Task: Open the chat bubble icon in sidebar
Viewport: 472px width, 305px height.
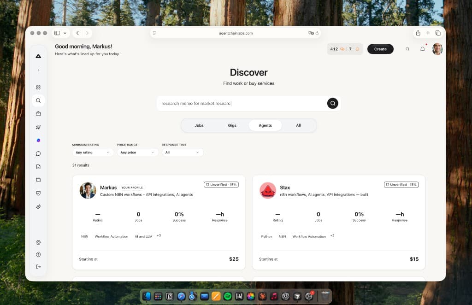Action: (x=38, y=153)
